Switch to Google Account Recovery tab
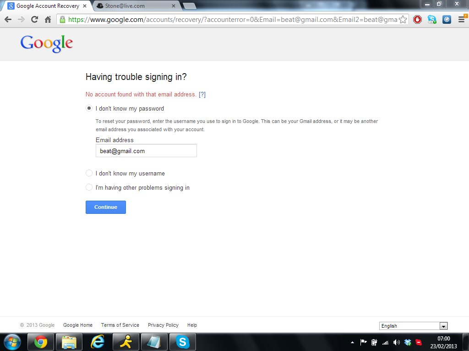The width and height of the screenshot is (469, 351). [x=48, y=6]
